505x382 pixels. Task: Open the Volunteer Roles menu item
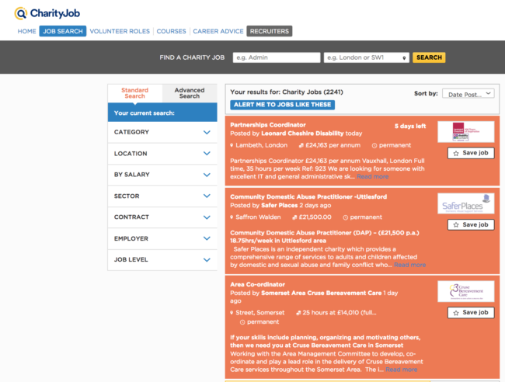pos(120,31)
